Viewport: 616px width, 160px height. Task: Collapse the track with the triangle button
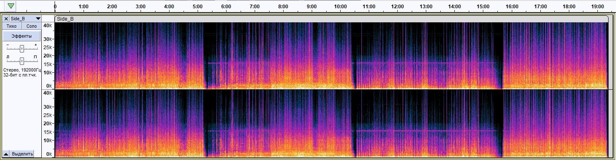coord(6,154)
